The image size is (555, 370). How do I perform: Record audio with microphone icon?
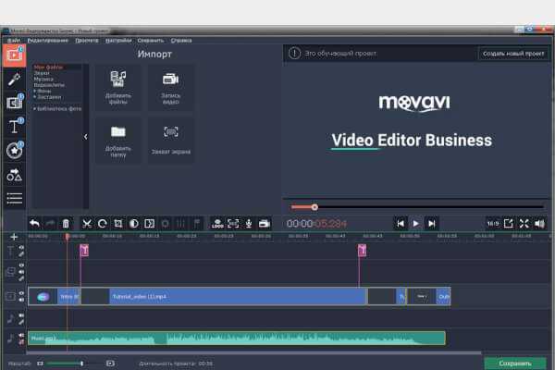click(x=249, y=224)
